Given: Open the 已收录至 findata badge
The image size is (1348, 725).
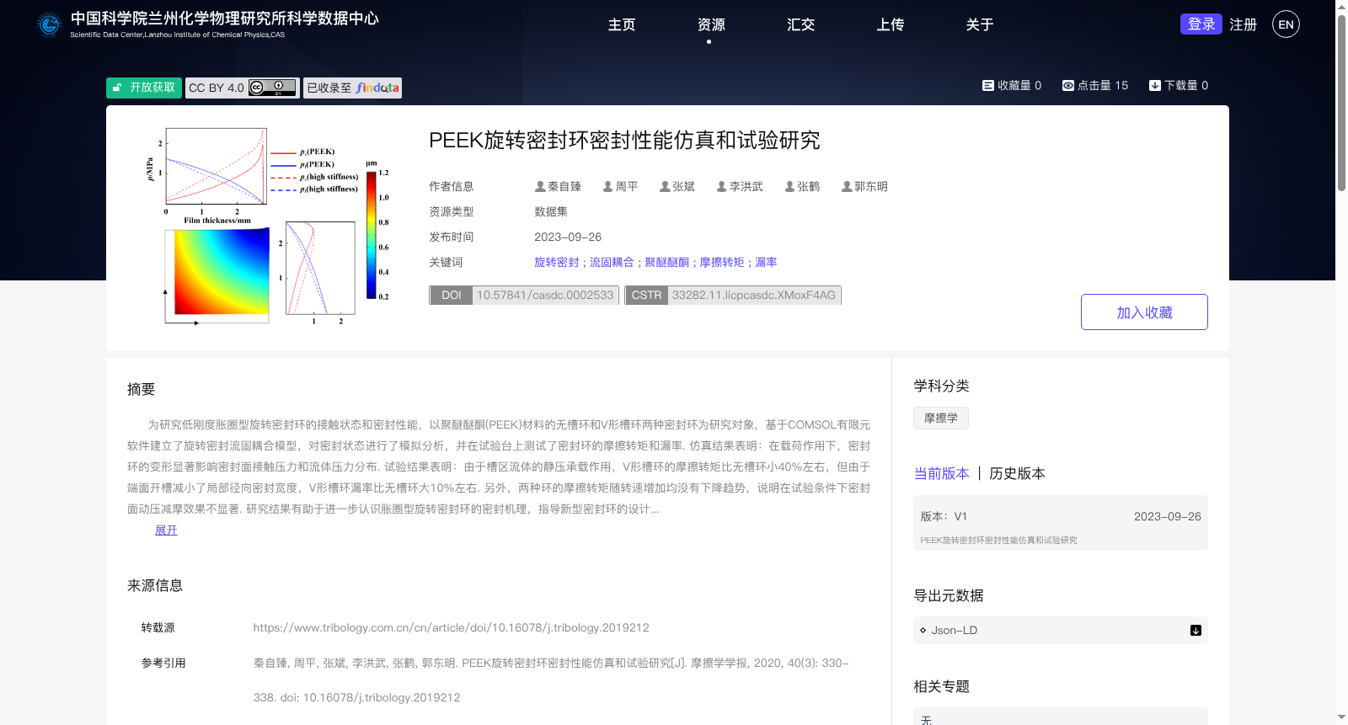Looking at the screenshot, I should point(352,88).
